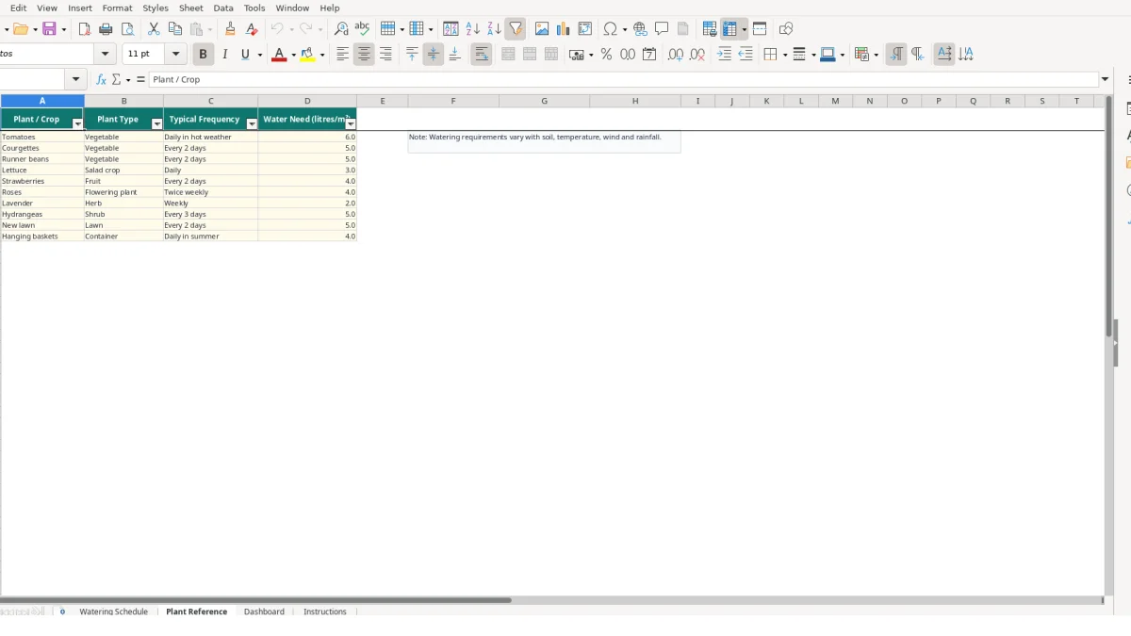1131x636 pixels.
Task: Click the Draw Shapes icon
Action: pyautogui.click(x=786, y=29)
